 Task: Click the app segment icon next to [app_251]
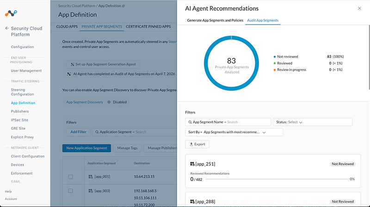click(192, 164)
